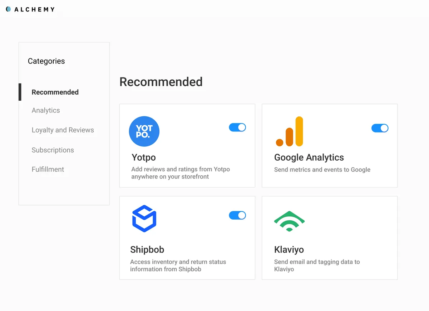Click the Shipbob description text

tap(178, 265)
